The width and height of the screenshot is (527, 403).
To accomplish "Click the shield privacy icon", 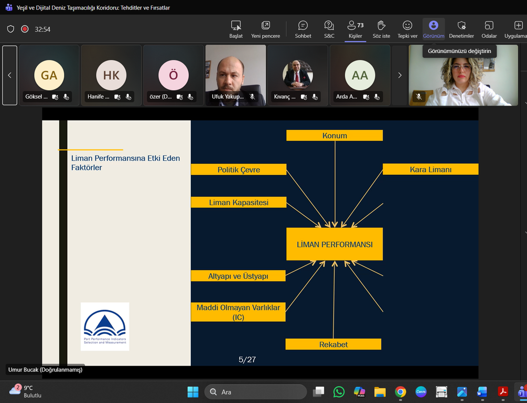I will [11, 29].
